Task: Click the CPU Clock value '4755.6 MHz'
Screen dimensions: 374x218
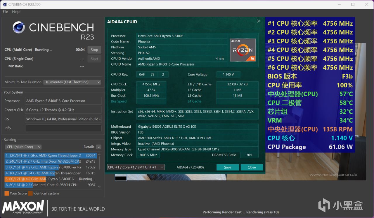Action: (x=151, y=84)
